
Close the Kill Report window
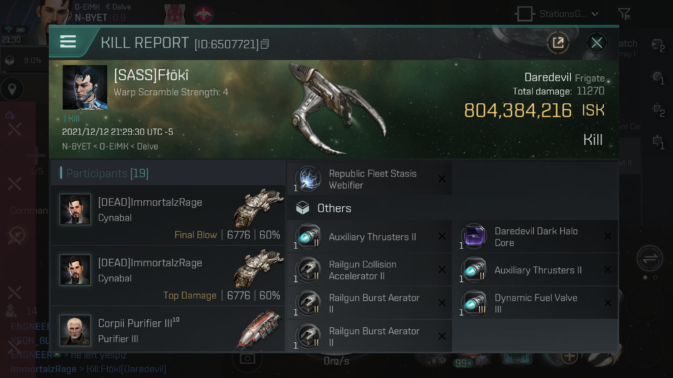(596, 42)
